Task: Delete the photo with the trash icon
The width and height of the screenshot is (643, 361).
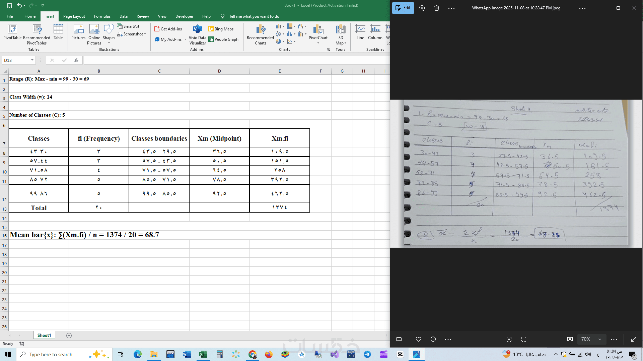Action: coord(437,8)
